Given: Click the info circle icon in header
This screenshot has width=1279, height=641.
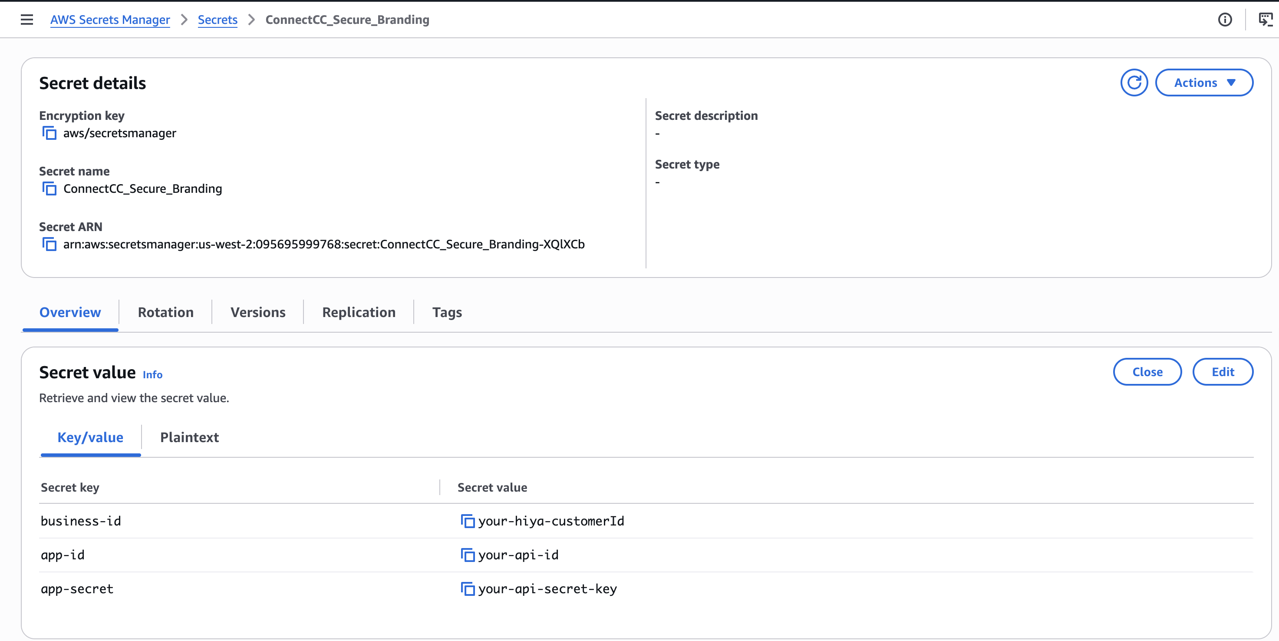Looking at the screenshot, I should pos(1225,20).
